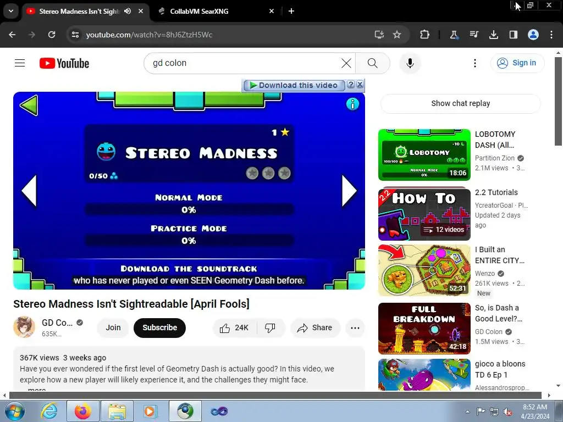Image resolution: width=563 pixels, height=422 pixels.
Task: Open 'So, is Dash a Good Level?' title
Action: point(499,313)
